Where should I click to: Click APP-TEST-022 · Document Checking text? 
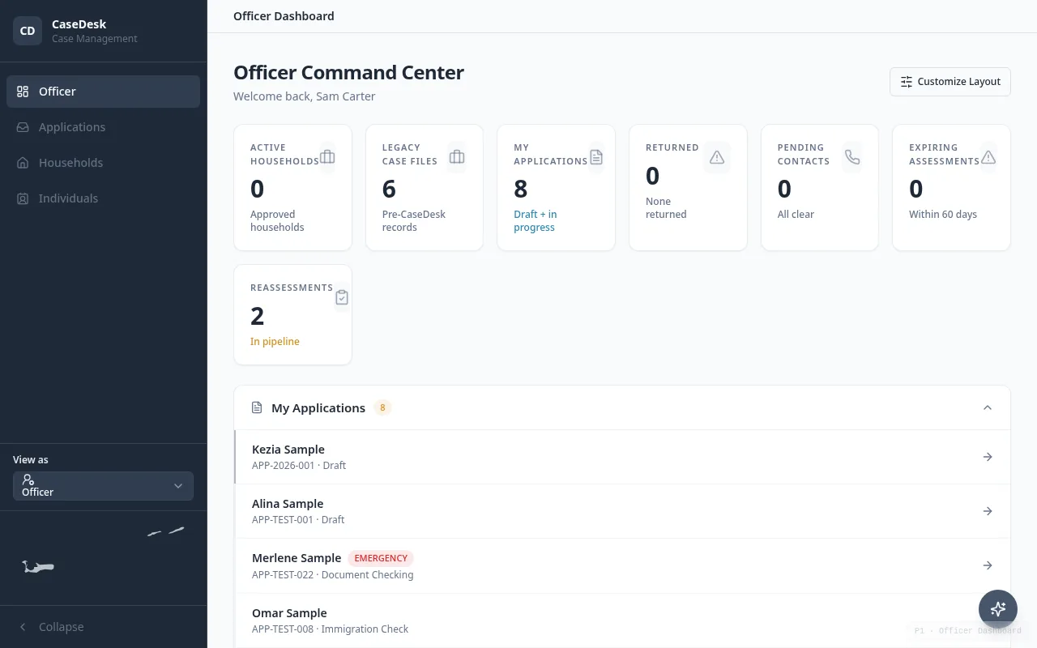[x=333, y=575]
